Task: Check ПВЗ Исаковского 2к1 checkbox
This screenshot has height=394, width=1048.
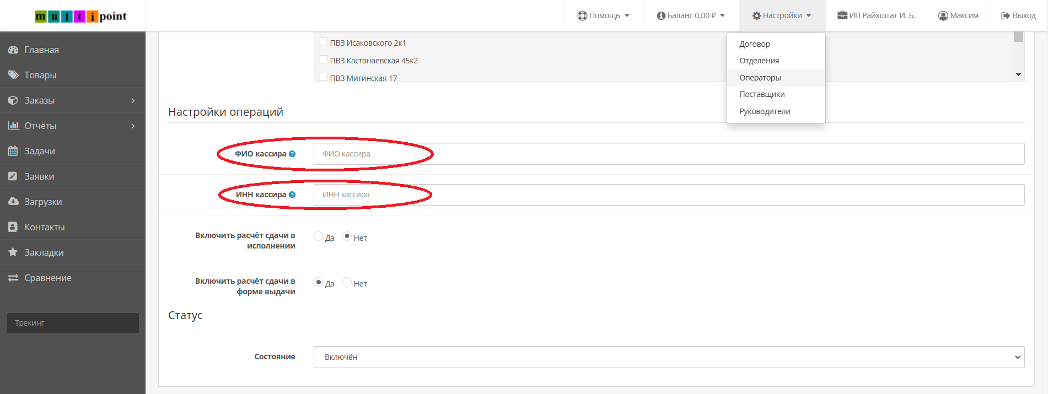Action: coord(324,41)
